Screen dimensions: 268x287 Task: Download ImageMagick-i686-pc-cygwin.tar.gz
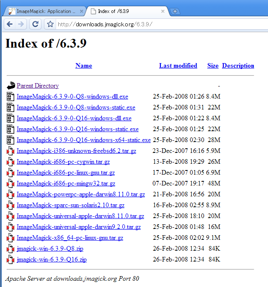pos(63,162)
